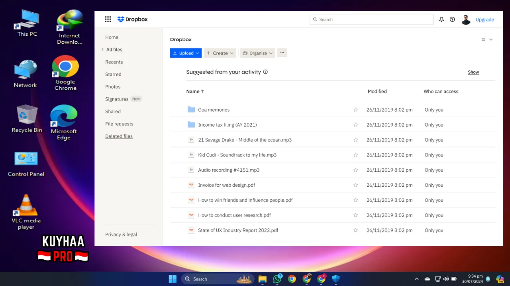Open the Network desktop icon
Image resolution: width=510 pixels, height=286 pixels.
pos(25,74)
